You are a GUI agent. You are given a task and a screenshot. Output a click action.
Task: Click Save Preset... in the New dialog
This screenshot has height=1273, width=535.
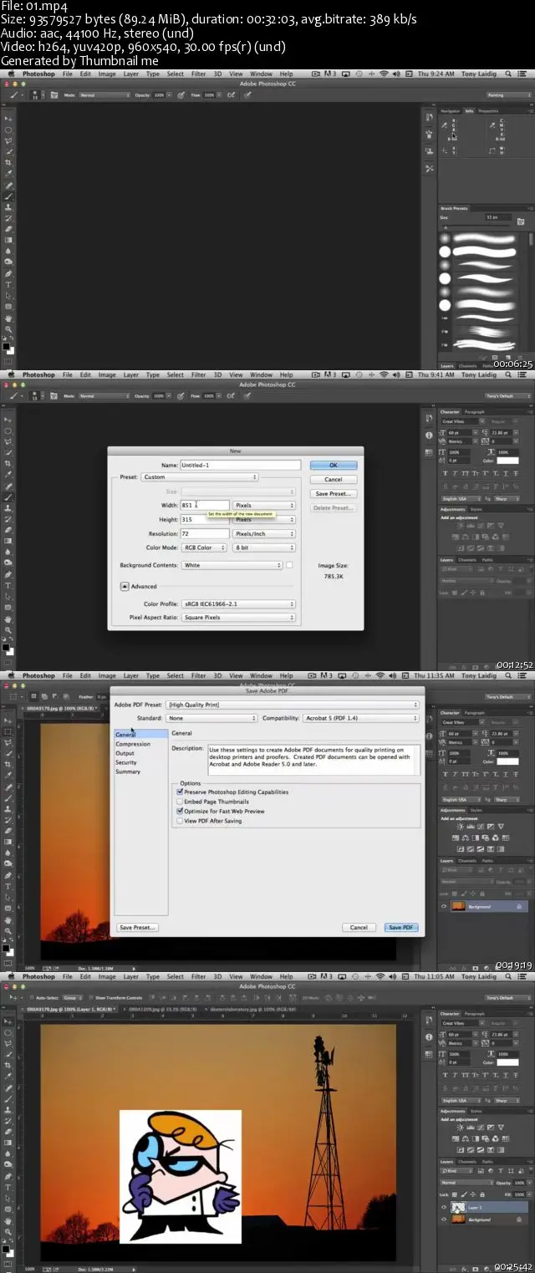tap(334, 494)
